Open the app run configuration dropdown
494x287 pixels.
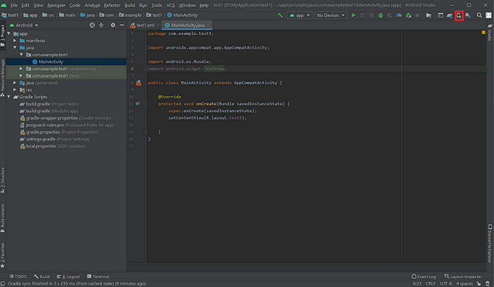tap(300, 15)
